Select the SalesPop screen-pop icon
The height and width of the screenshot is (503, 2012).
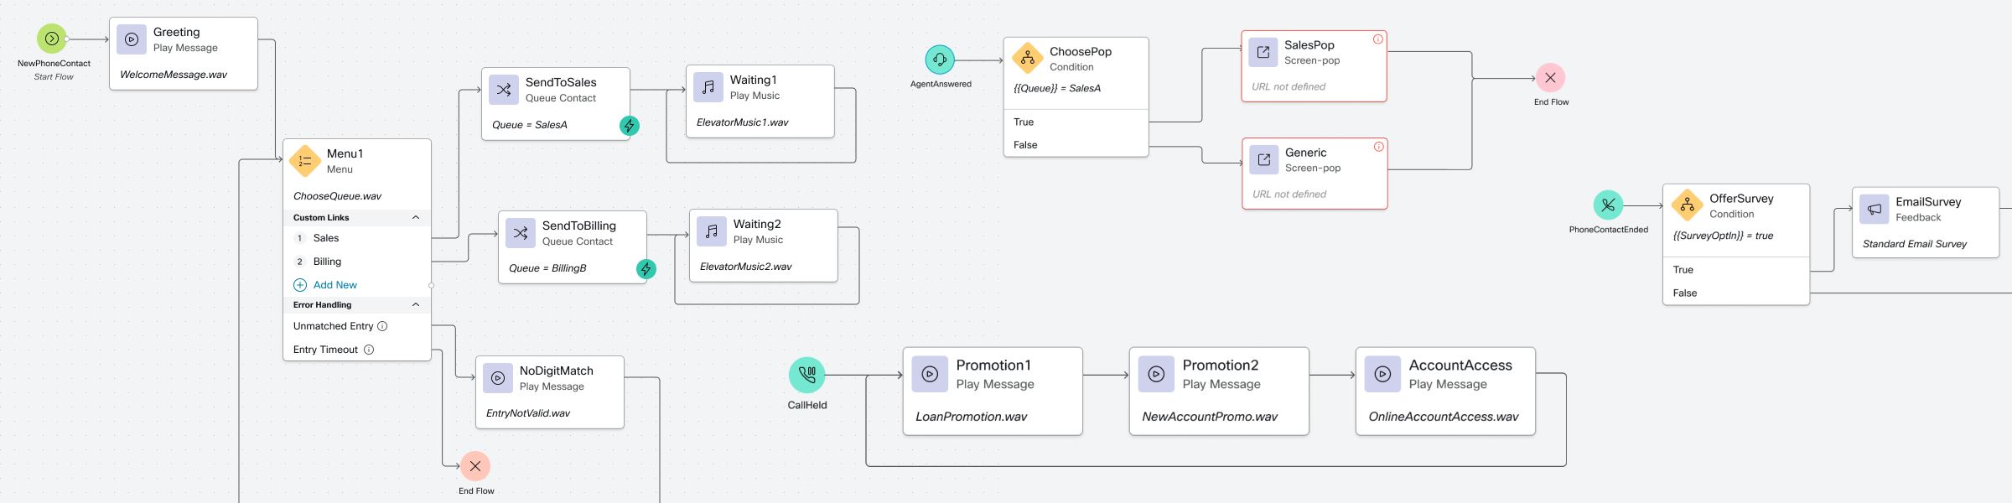coord(1263,52)
